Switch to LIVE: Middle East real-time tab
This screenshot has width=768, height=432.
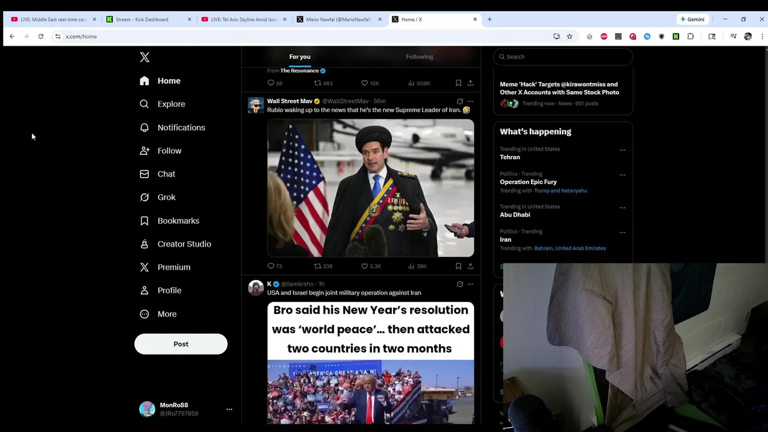click(x=53, y=19)
